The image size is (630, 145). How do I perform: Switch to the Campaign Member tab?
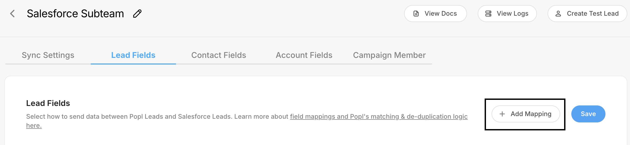(x=389, y=55)
